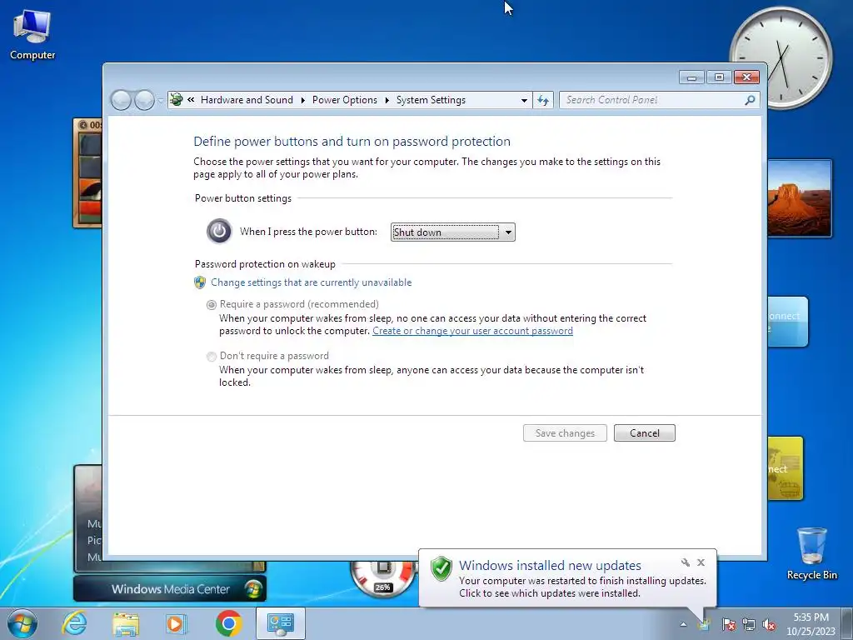The height and width of the screenshot is (640, 853).
Task: Click the search magnifier icon
Action: [x=751, y=100]
